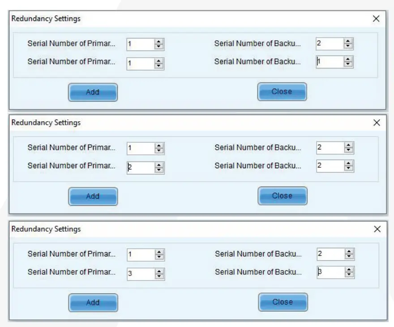The width and height of the screenshot is (394, 327).
Task: Click Add in the bottom dialog
Action: (x=93, y=302)
